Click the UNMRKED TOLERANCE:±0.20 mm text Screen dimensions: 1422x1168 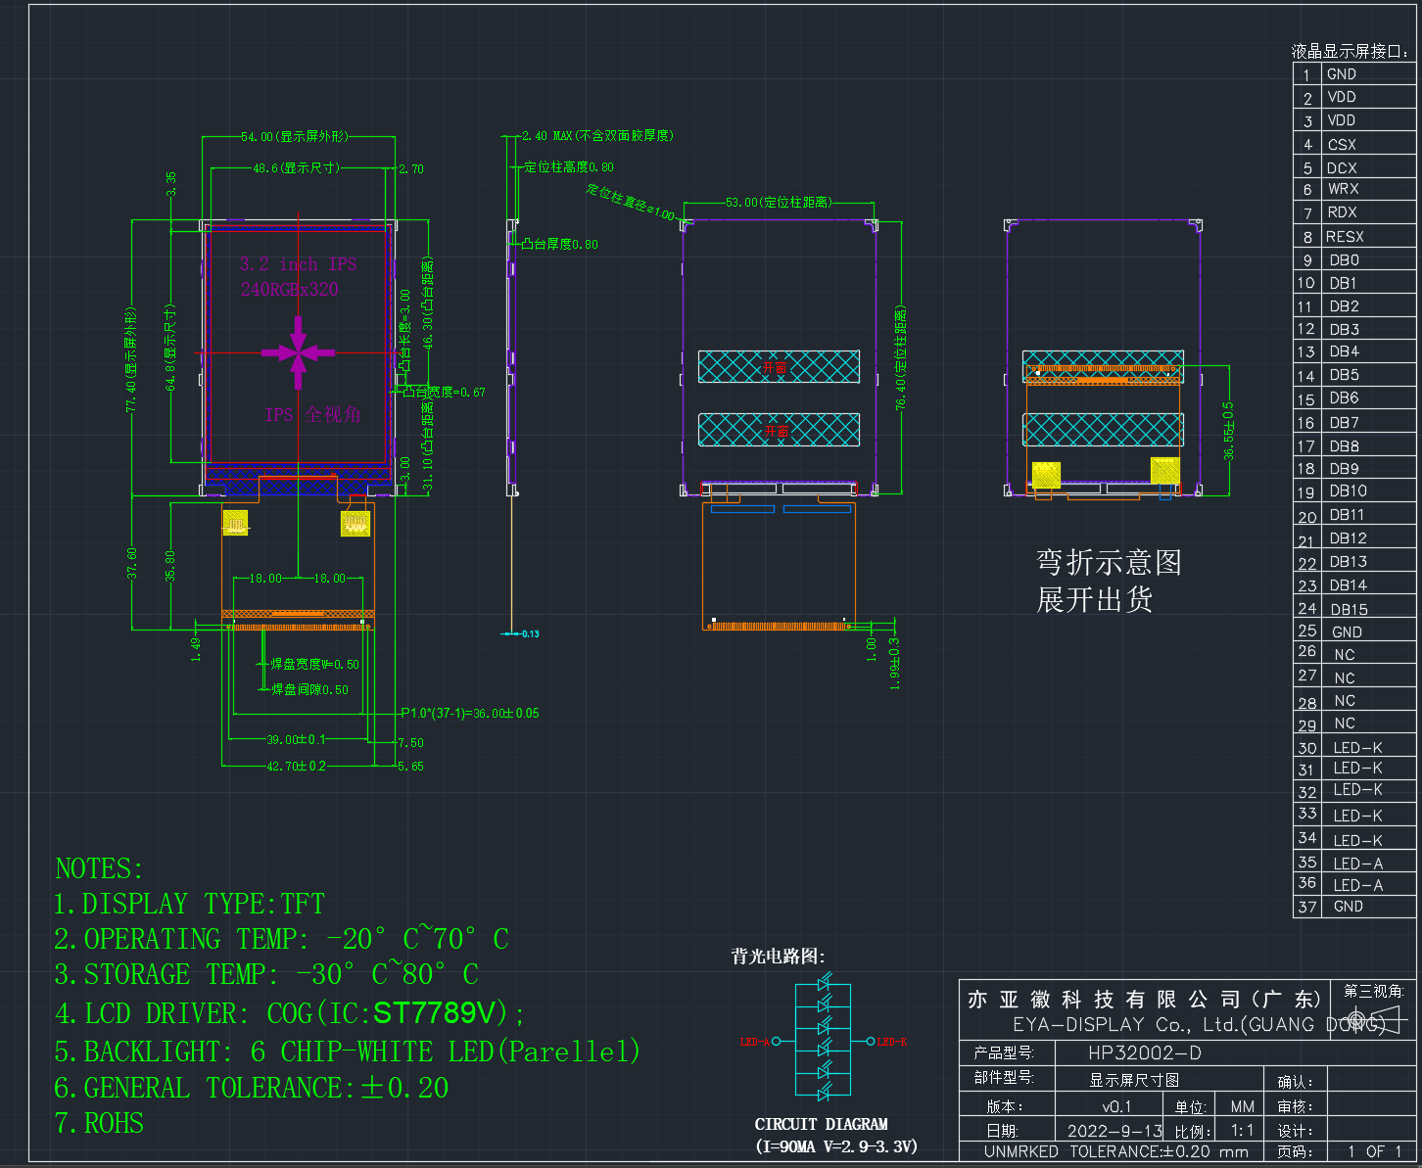(x=1116, y=1152)
